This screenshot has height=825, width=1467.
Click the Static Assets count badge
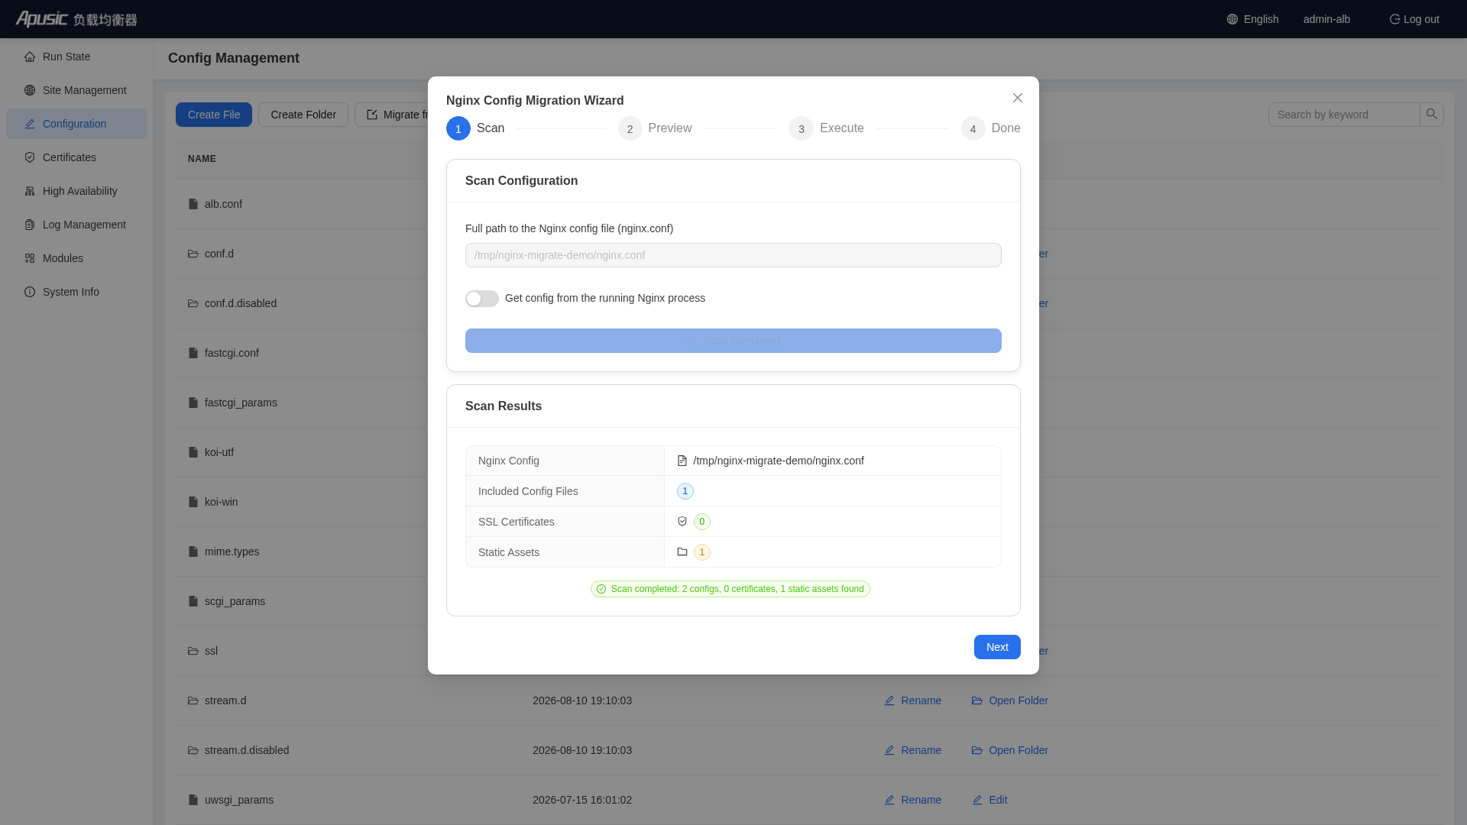(702, 552)
